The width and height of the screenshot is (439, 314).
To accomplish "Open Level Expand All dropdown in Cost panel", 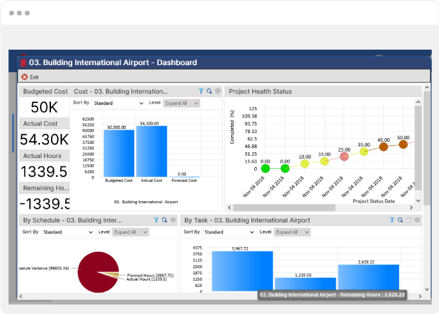I will pyautogui.click(x=181, y=103).
